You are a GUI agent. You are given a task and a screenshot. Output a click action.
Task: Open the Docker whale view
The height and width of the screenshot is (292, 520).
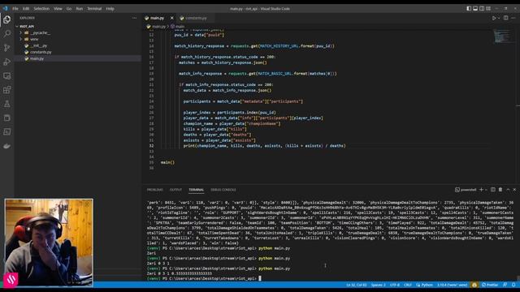(x=7, y=146)
